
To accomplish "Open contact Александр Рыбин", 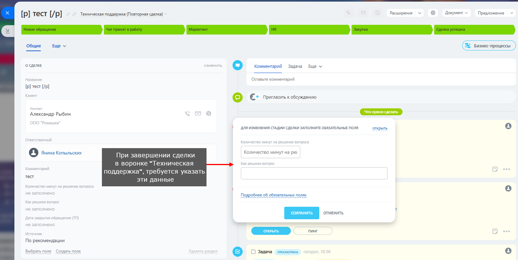I will [50, 114].
